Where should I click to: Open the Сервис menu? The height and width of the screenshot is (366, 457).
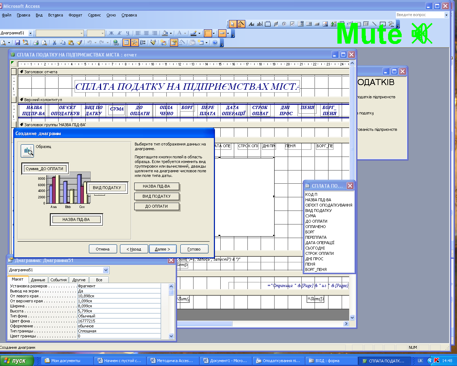(x=94, y=15)
